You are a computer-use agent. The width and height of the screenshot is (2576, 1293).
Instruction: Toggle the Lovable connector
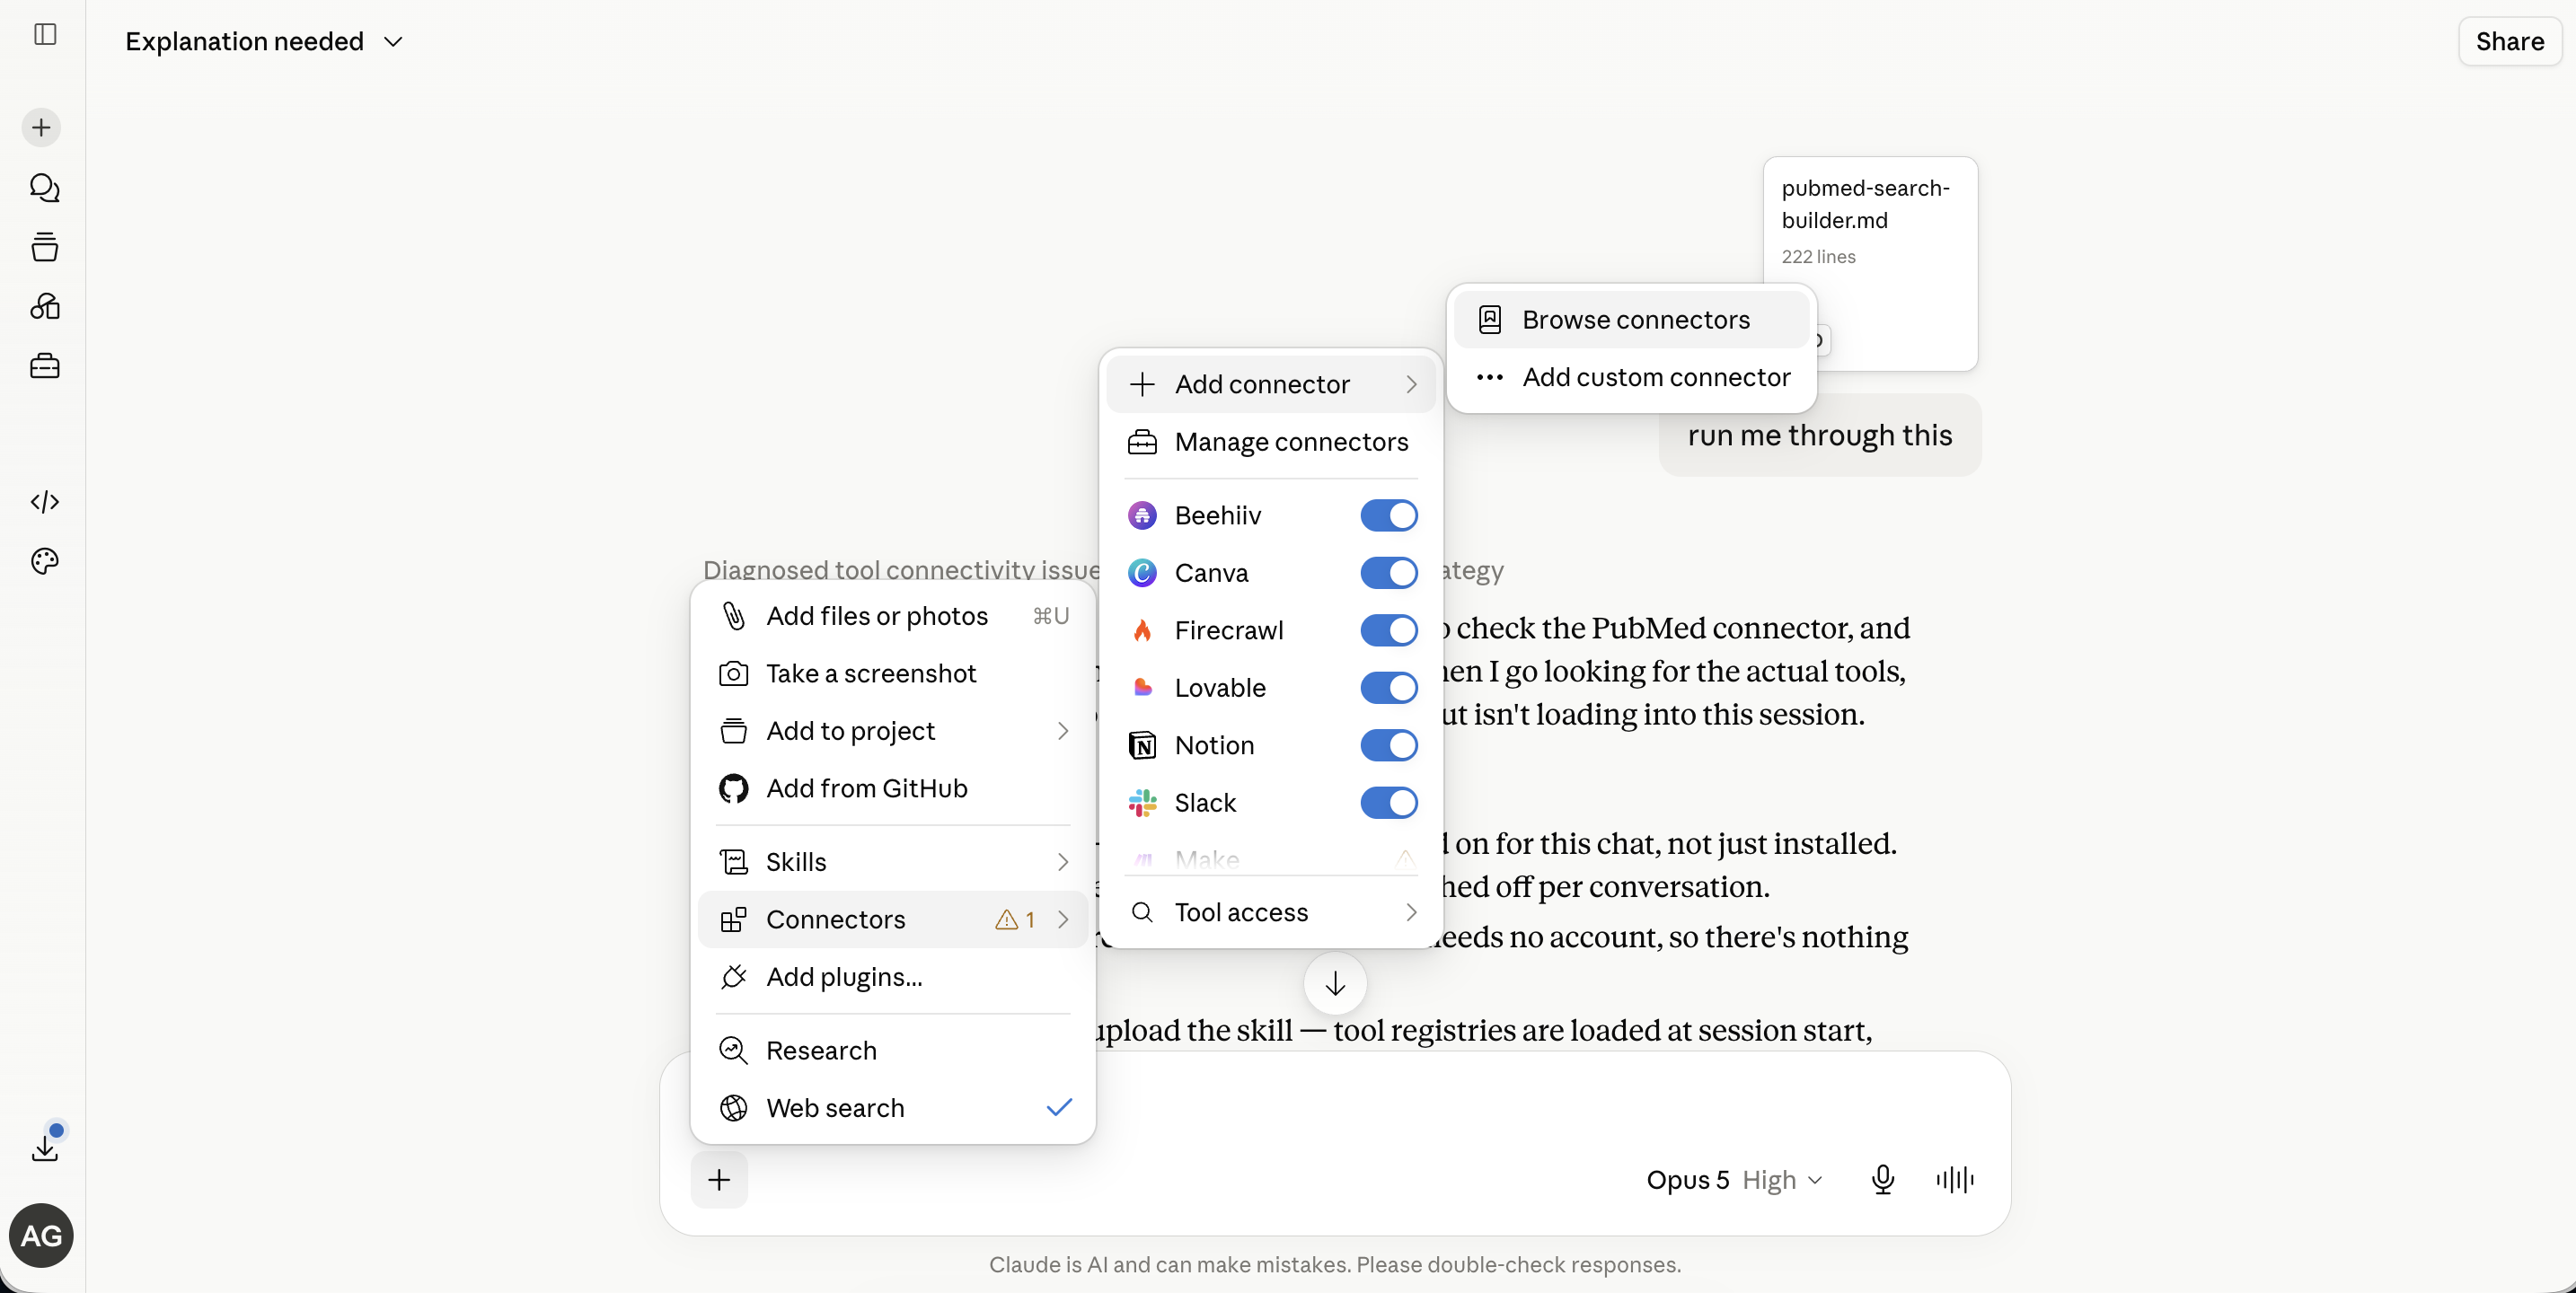pyautogui.click(x=1389, y=688)
